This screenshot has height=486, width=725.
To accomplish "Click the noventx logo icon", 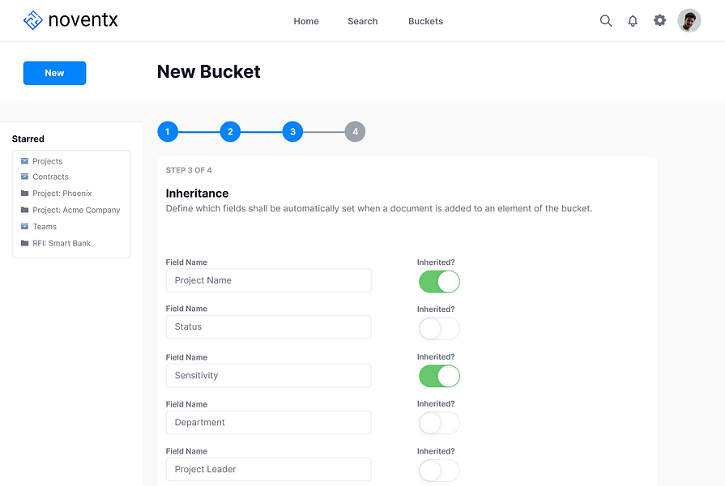I will 33,20.
